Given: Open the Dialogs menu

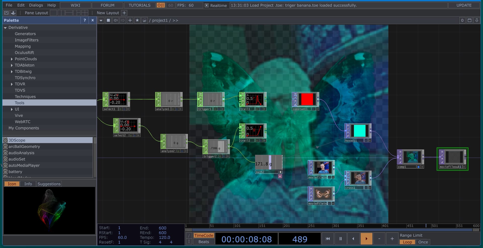Looking at the screenshot, I should pos(36,5).
